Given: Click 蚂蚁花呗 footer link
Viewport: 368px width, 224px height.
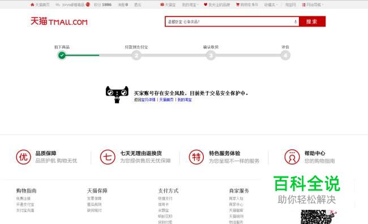Looking at the screenshot, I should point(165,216).
